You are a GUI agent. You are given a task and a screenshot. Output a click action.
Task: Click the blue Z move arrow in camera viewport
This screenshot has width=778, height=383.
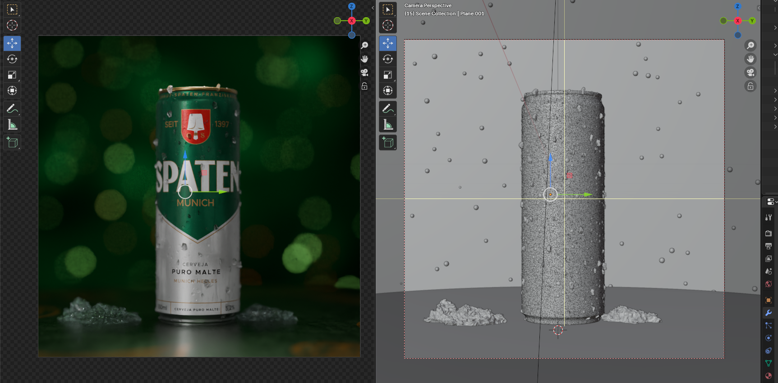click(550, 157)
